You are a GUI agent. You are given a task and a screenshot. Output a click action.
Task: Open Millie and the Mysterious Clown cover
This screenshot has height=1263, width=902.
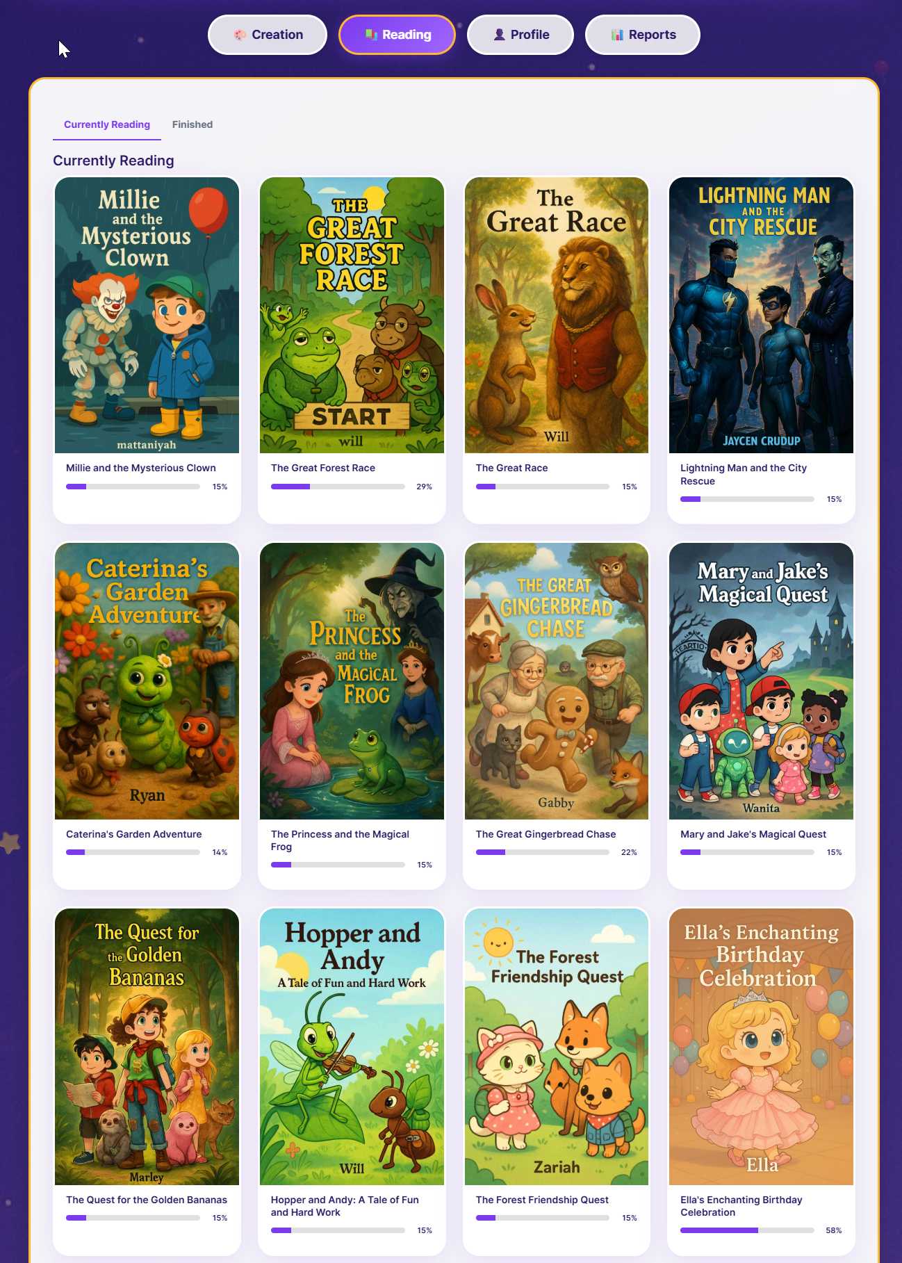[147, 315]
